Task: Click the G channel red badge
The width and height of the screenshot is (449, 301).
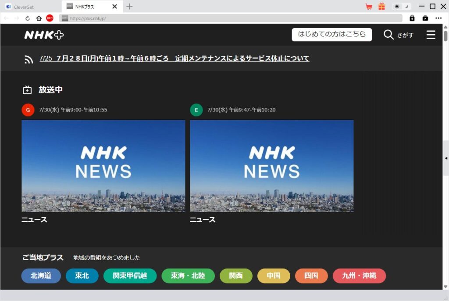Action: click(28, 110)
